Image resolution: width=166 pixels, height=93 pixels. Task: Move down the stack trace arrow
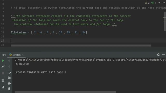9,66
